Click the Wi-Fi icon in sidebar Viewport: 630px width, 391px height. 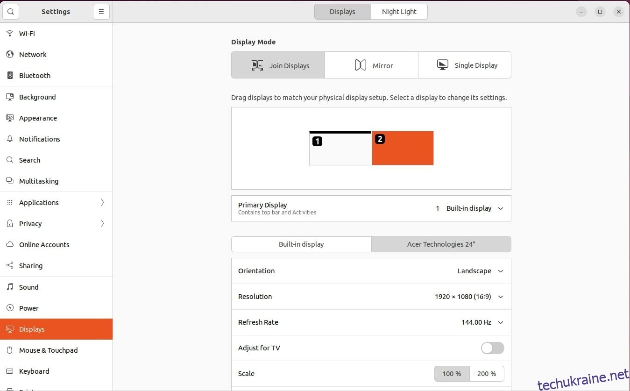tap(10, 34)
